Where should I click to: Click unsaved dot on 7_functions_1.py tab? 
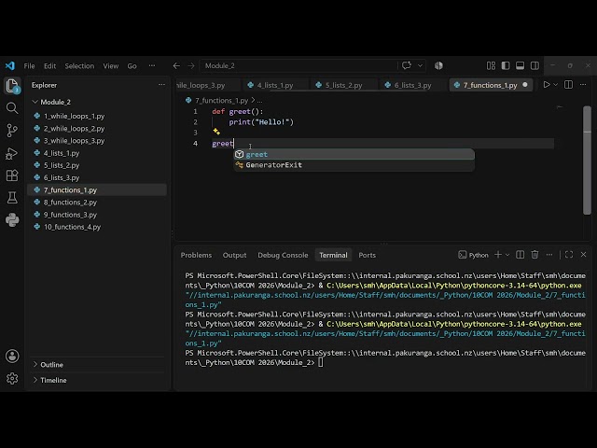(x=525, y=85)
